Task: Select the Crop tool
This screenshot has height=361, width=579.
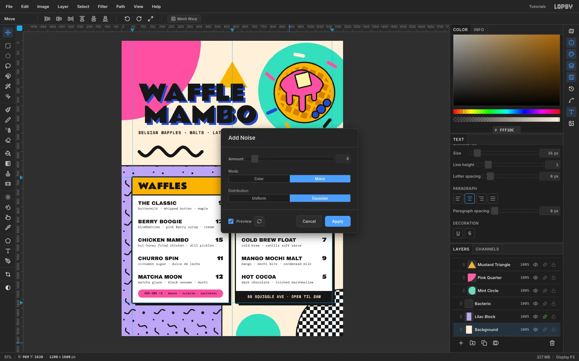Action: (8, 274)
